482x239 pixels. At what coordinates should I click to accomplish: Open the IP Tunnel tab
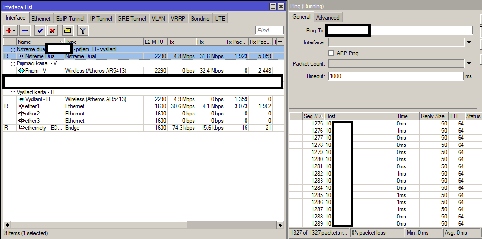tap(101, 19)
